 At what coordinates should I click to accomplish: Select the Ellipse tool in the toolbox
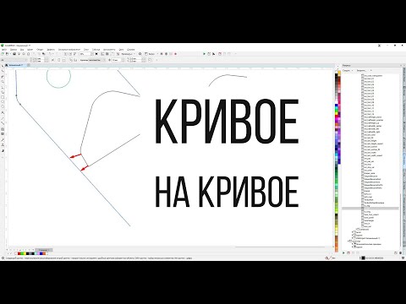[x=3, y=101]
